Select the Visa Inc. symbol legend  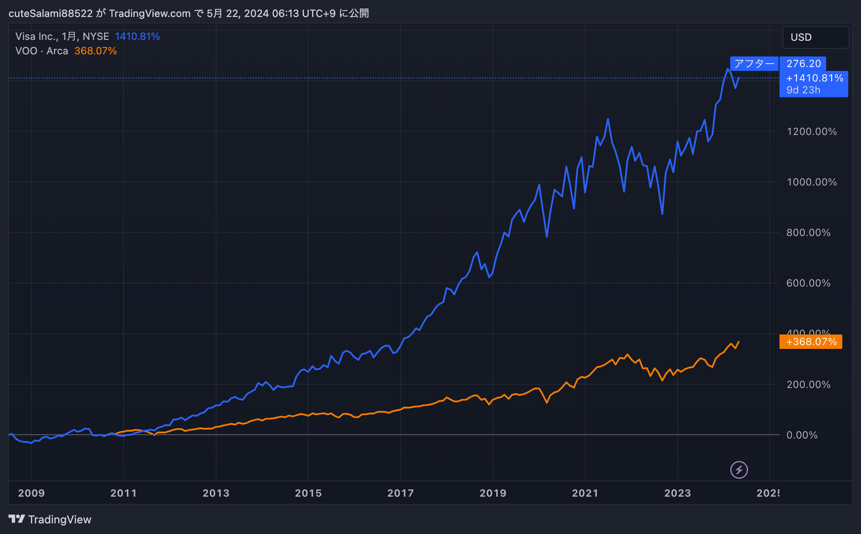(62, 37)
